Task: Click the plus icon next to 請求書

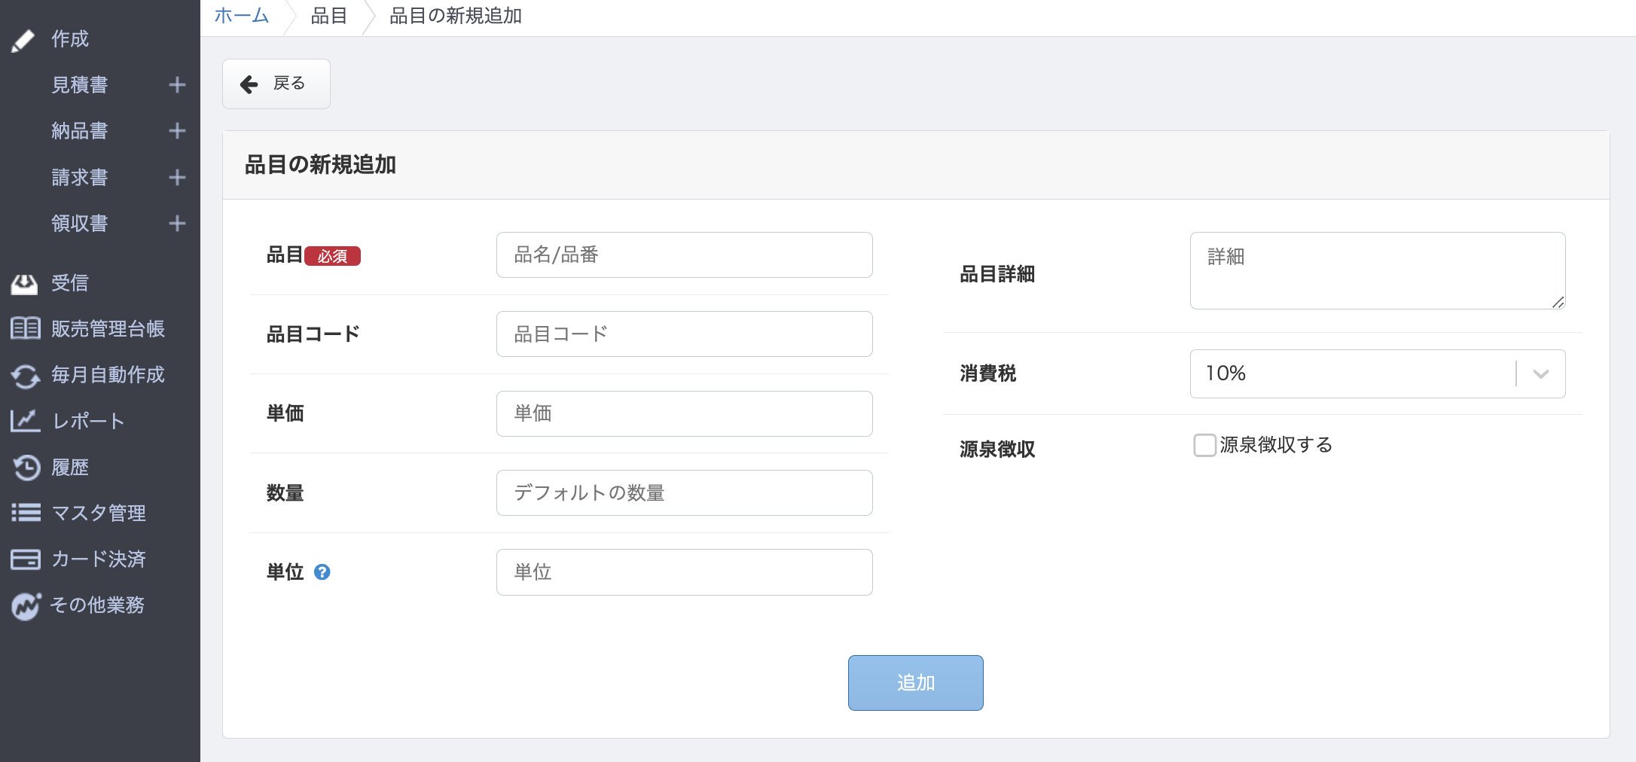Action: point(177,178)
